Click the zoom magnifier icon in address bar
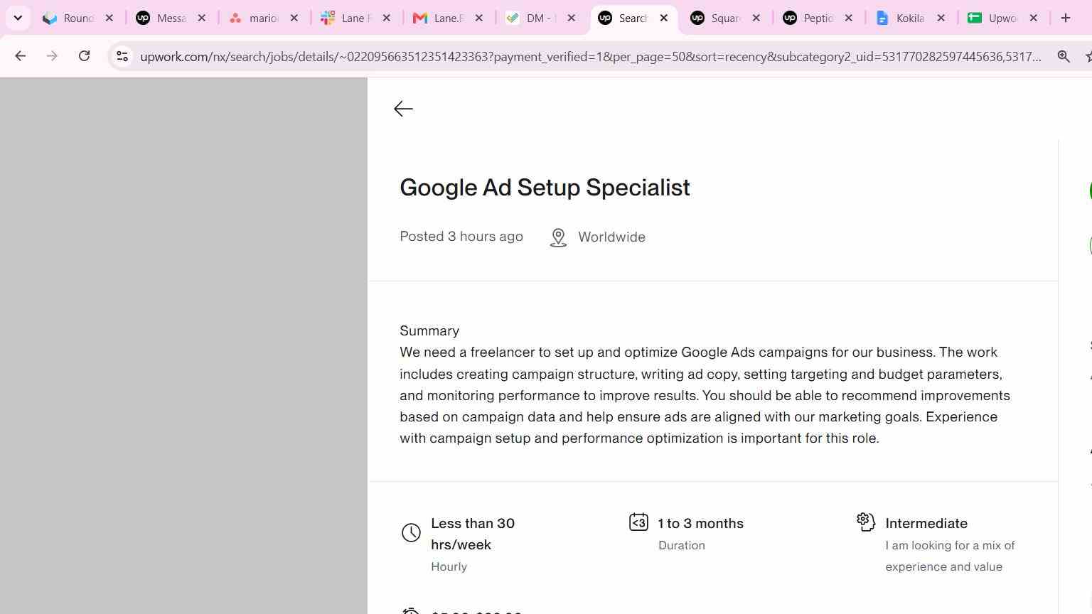The height and width of the screenshot is (614, 1092). (x=1064, y=56)
